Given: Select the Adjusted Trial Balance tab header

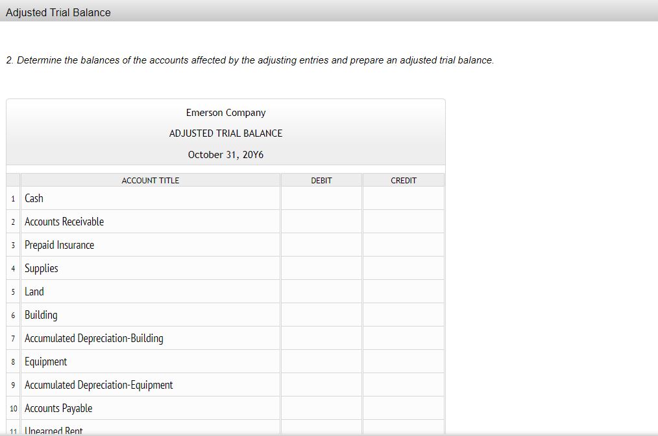Looking at the screenshot, I should pyautogui.click(x=58, y=12).
